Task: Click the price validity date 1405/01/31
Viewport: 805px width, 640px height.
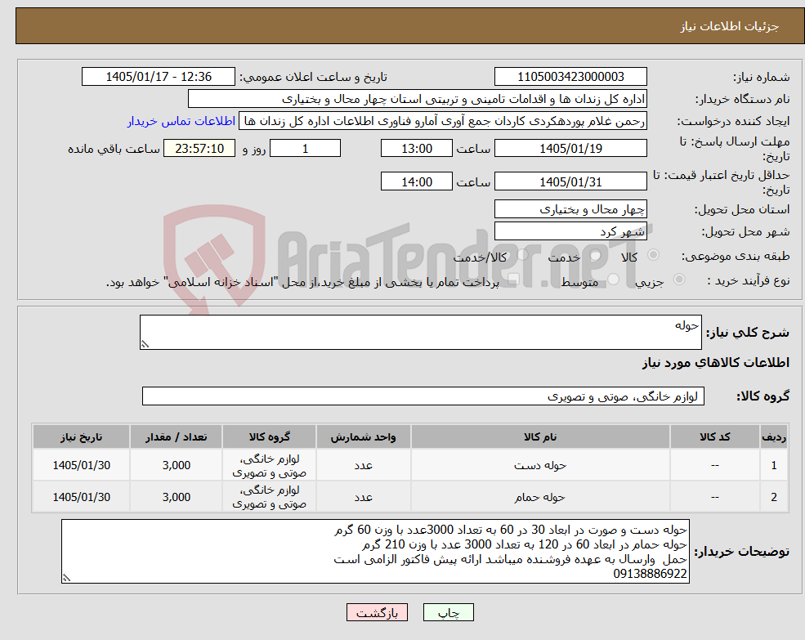Action: (x=570, y=181)
